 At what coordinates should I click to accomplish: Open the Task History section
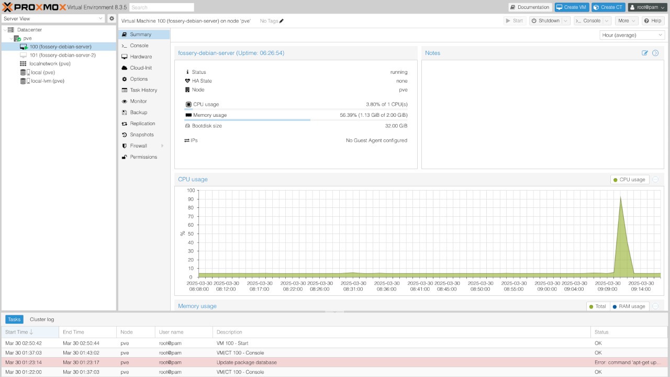(144, 90)
